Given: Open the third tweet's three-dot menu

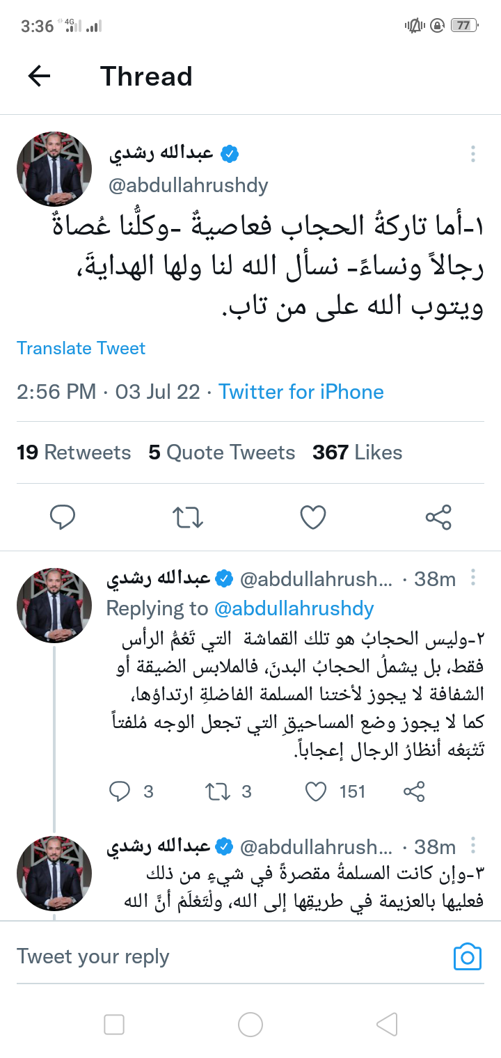Looking at the screenshot, I should 473,846.
